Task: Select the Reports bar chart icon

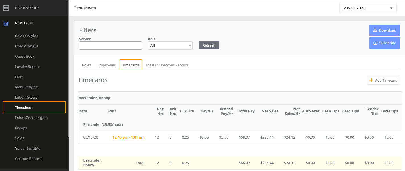Action: coord(6,23)
